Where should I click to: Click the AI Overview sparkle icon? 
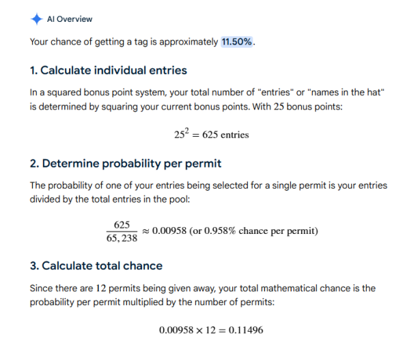click(x=36, y=19)
